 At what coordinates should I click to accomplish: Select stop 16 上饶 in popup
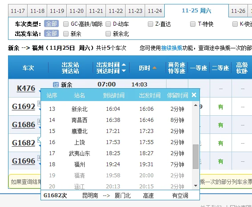[x=116, y=142]
